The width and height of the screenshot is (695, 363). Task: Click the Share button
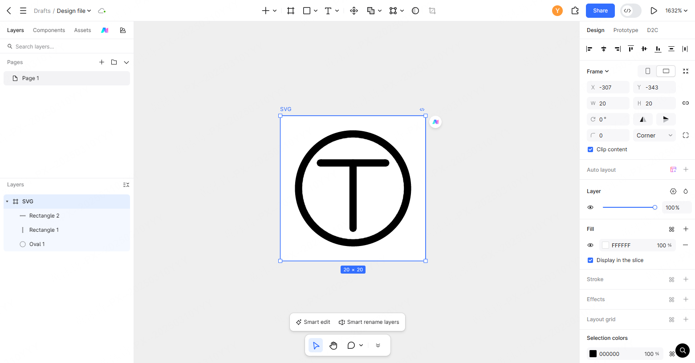(600, 11)
